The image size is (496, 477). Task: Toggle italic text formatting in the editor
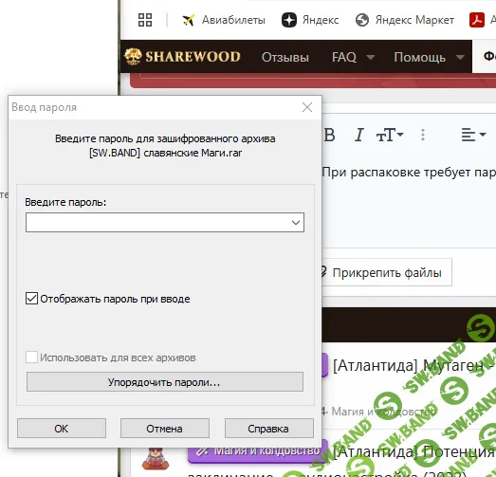(x=358, y=135)
